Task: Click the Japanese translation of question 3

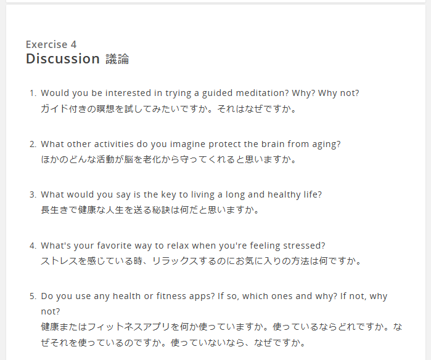Action: tap(150, 210)
